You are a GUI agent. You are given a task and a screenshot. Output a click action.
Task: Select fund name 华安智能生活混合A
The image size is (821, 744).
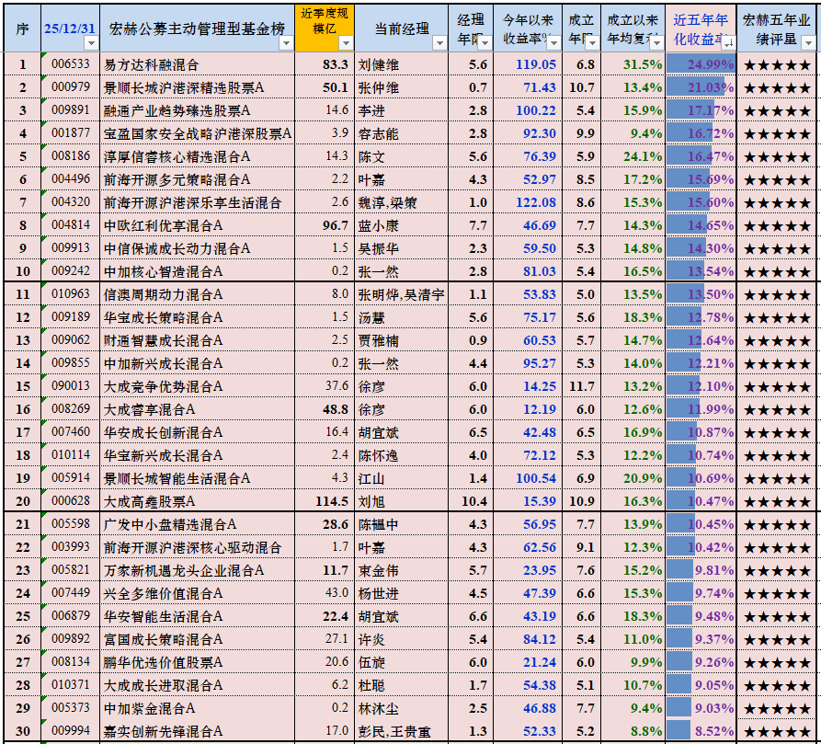(x=164, y=618)
